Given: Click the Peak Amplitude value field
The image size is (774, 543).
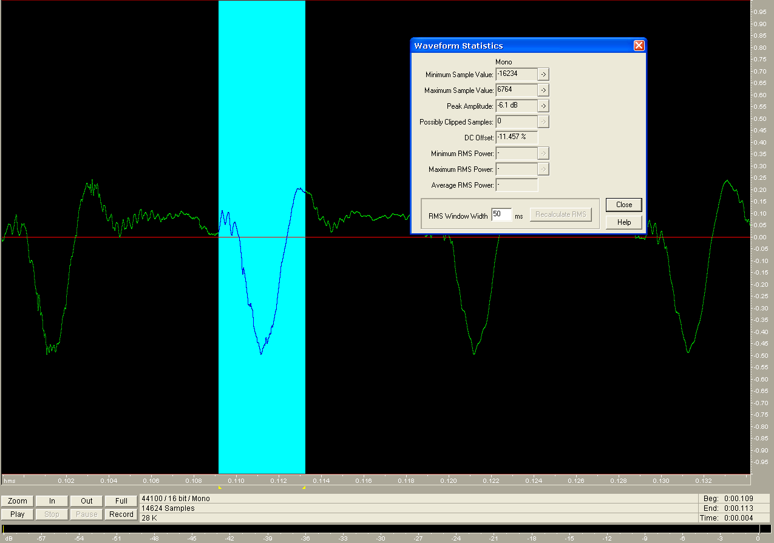Looking at the screenshot, I should coord(517,106).
